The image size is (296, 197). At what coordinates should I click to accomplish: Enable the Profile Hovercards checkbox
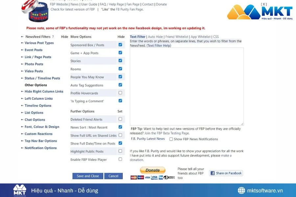click(120, 93)
